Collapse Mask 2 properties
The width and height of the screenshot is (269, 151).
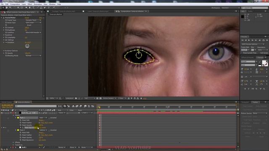(x=16, y=130)
